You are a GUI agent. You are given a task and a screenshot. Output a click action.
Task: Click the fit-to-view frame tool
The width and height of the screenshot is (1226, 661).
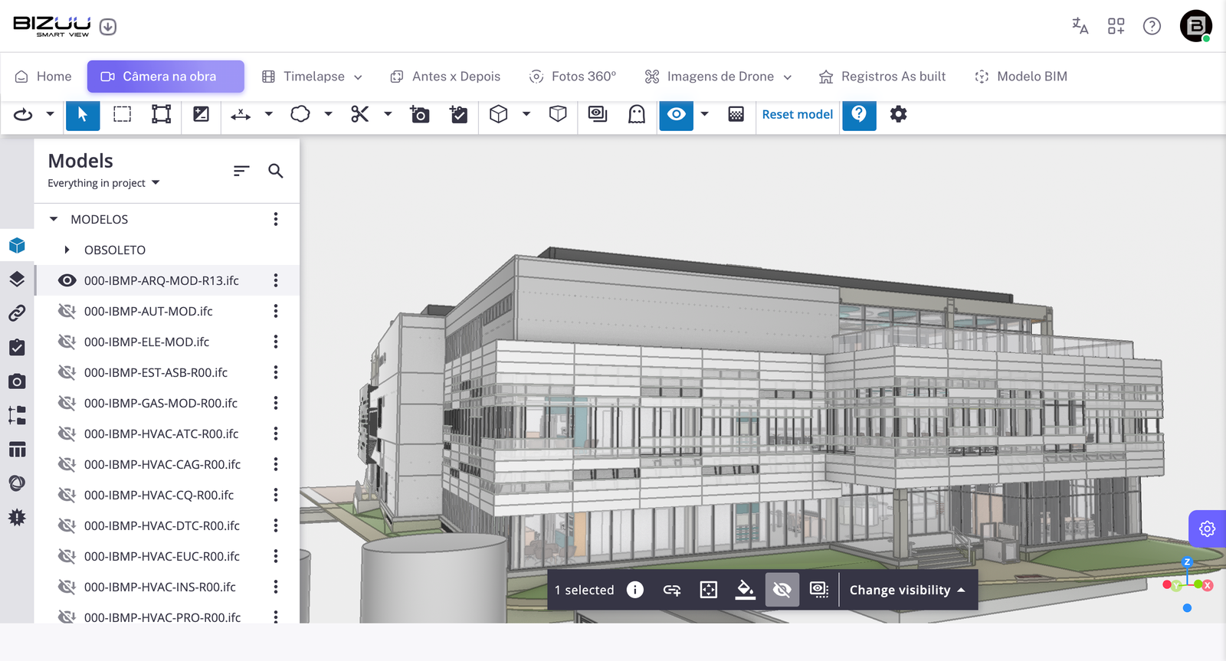point(162,115)
